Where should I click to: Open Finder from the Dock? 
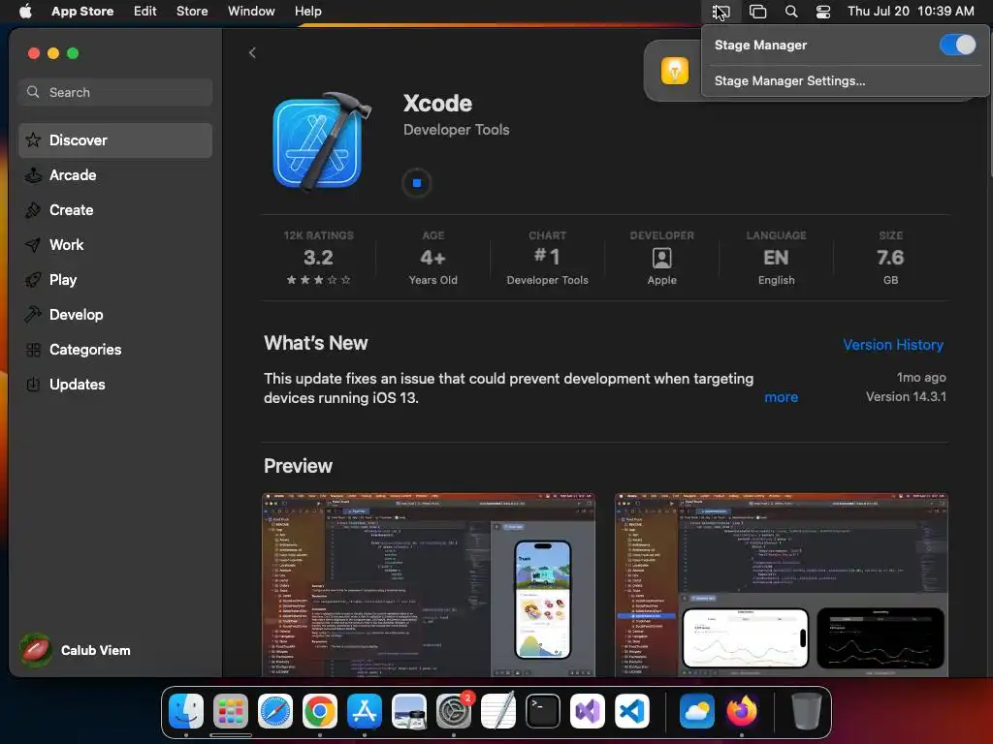[x=186, y=711]
